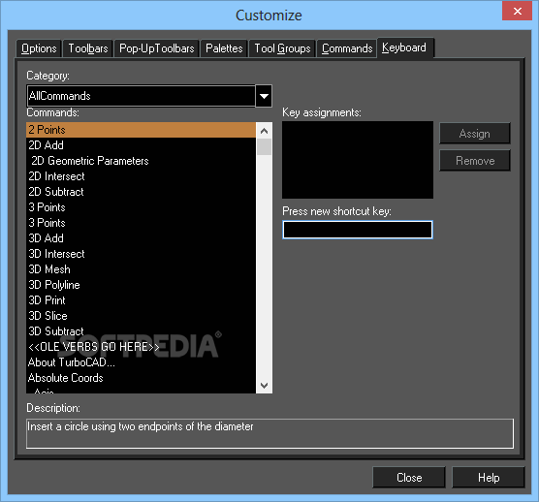Choose the 3D Slice command
539x502 pixels.
(141, 316)
